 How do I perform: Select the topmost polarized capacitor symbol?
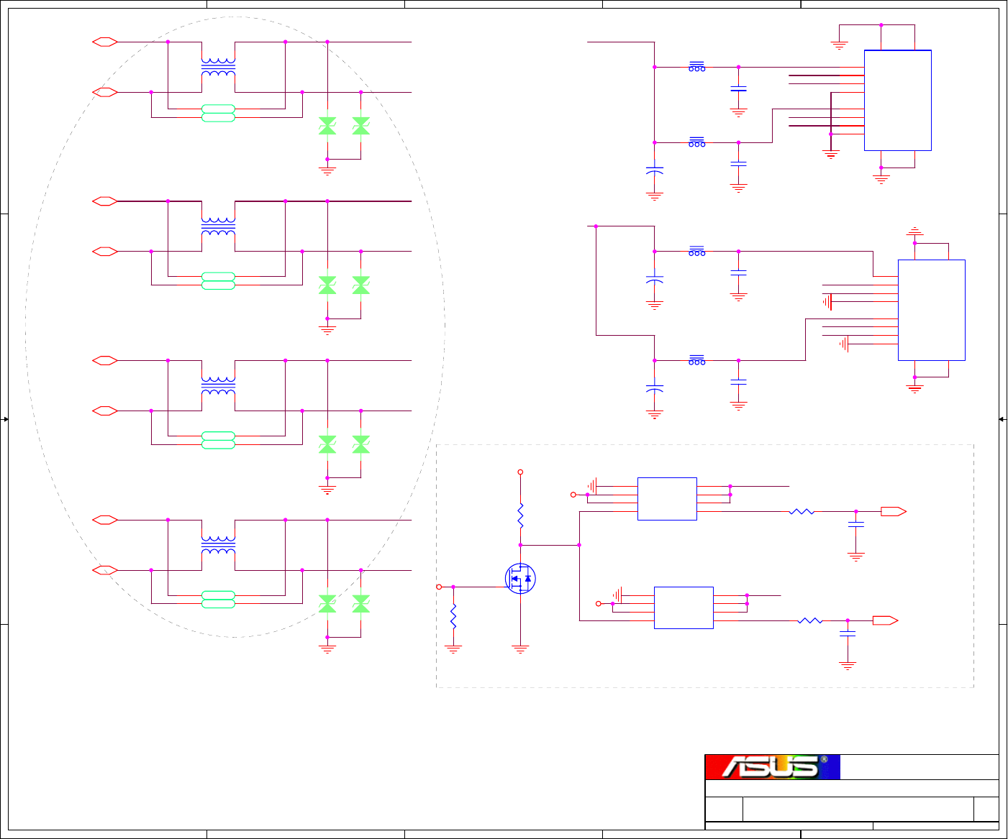click(x=655, y=171)
